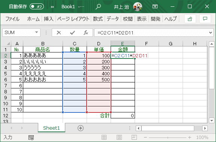Open the ribbon display options icon
This screenshot has height=142, width=216.
click(155, 6)
